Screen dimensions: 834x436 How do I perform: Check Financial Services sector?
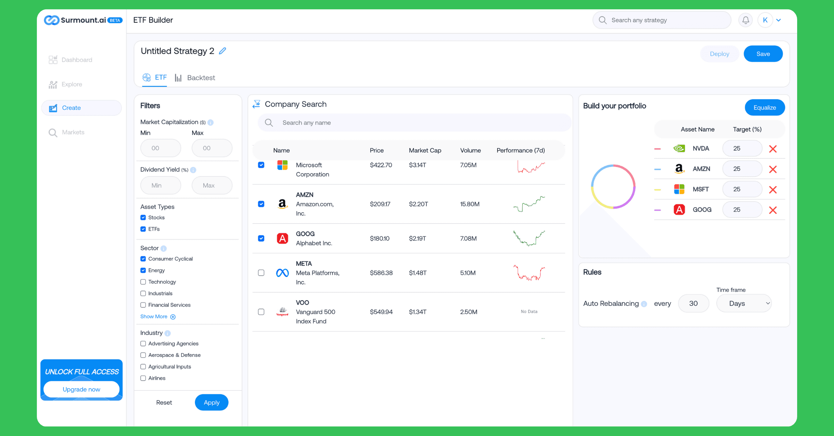143,305
